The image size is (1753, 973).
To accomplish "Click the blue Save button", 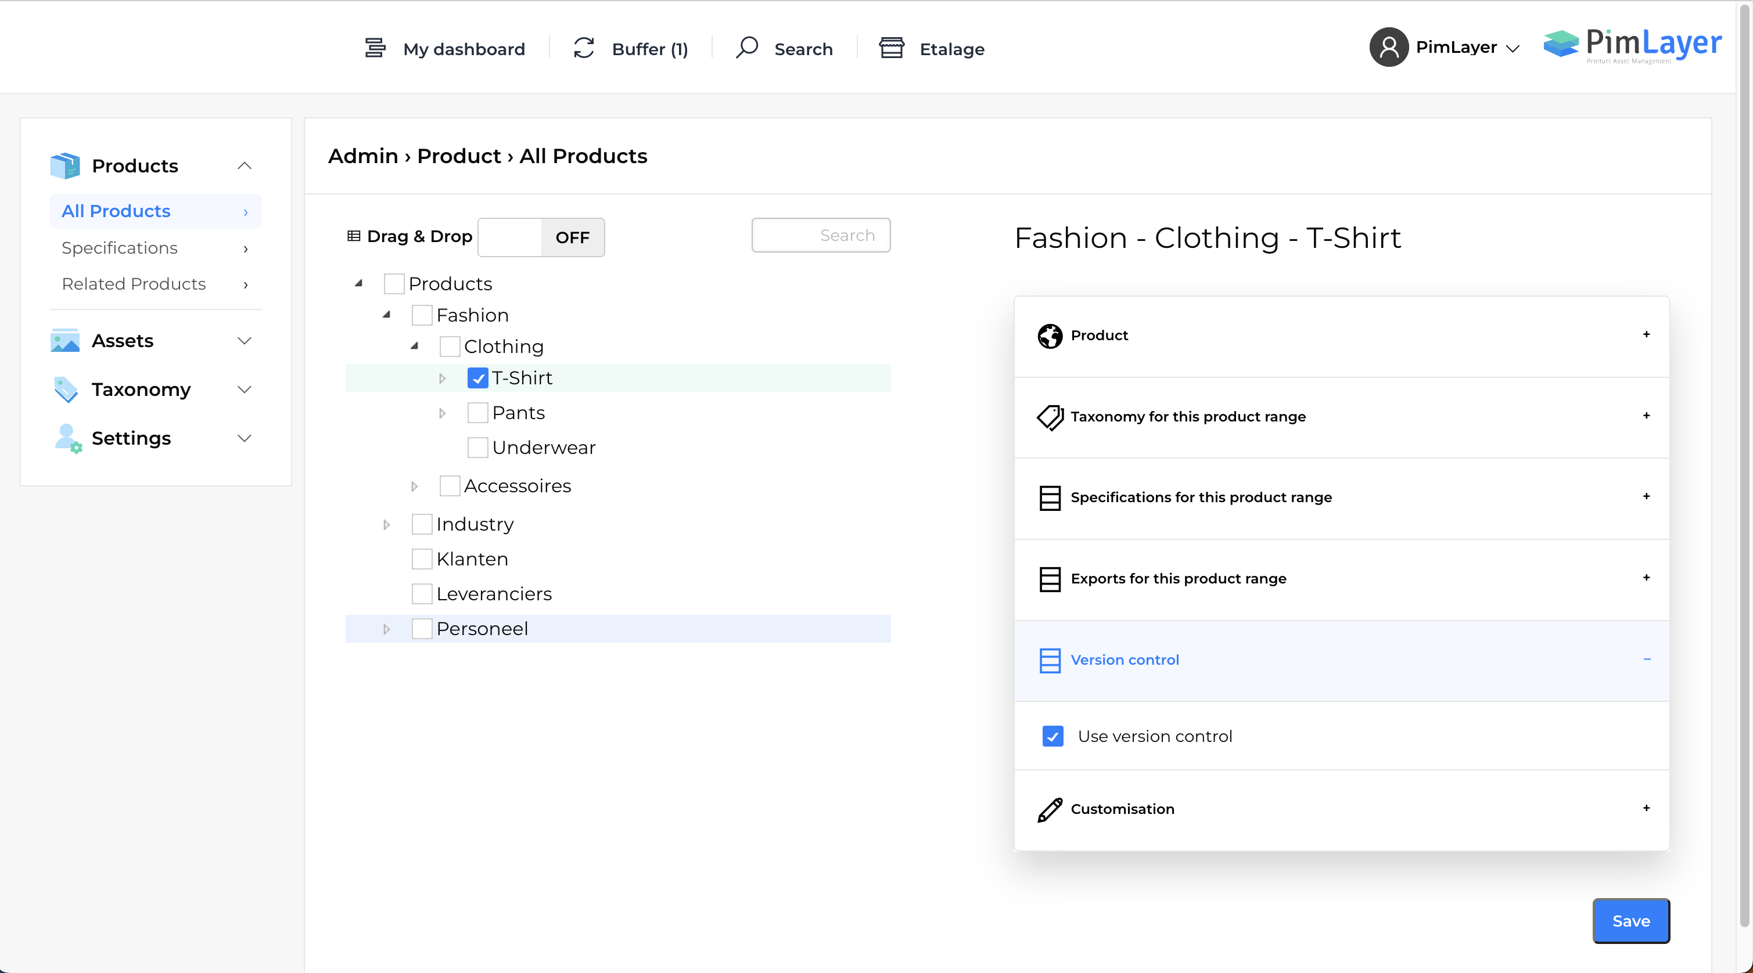I will tap(1630, 921).
